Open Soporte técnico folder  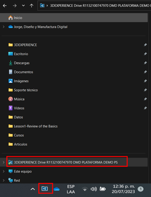tap(26, 90)
